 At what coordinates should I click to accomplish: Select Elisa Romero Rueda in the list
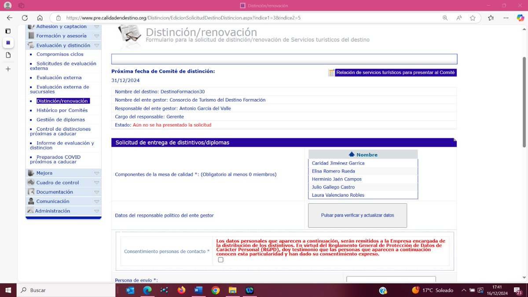tap(334, 171)
